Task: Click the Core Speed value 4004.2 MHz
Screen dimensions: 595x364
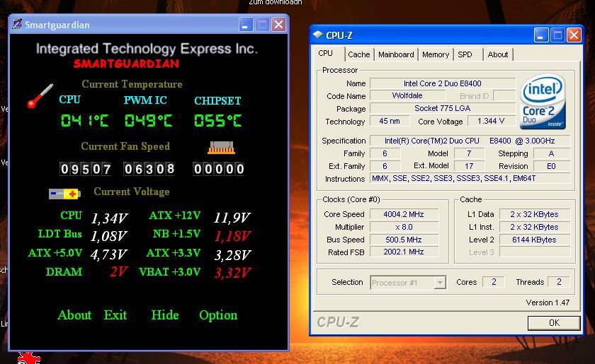Action: (x=404, y=214)
